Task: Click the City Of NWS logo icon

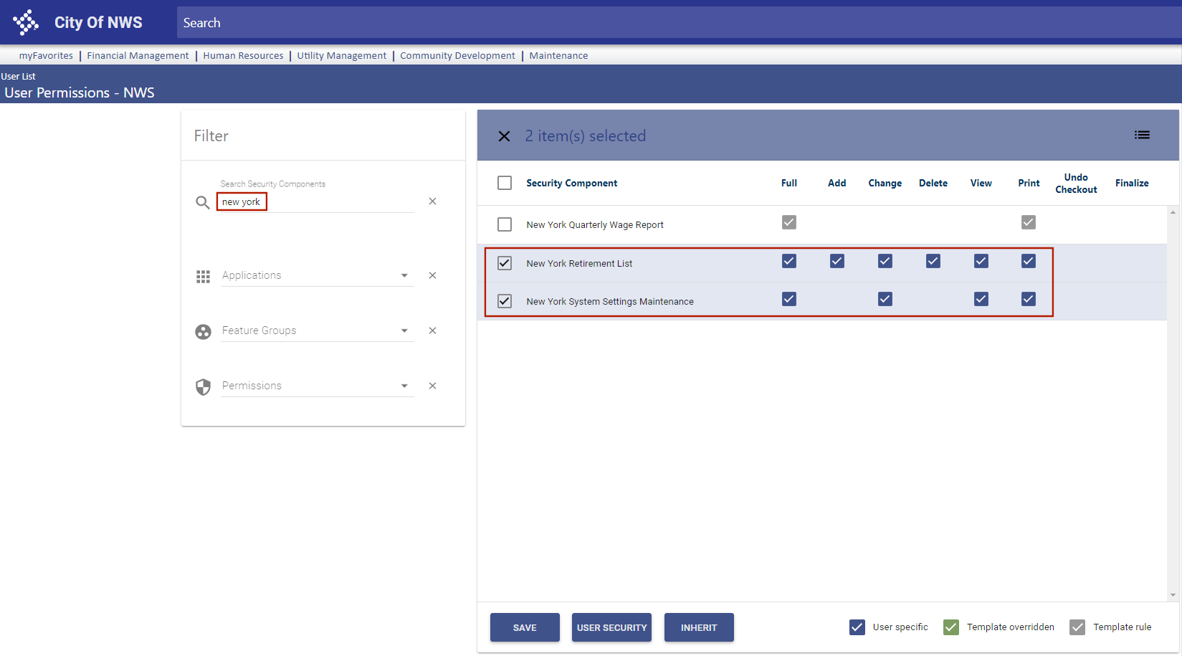Action: coord(26,22)
